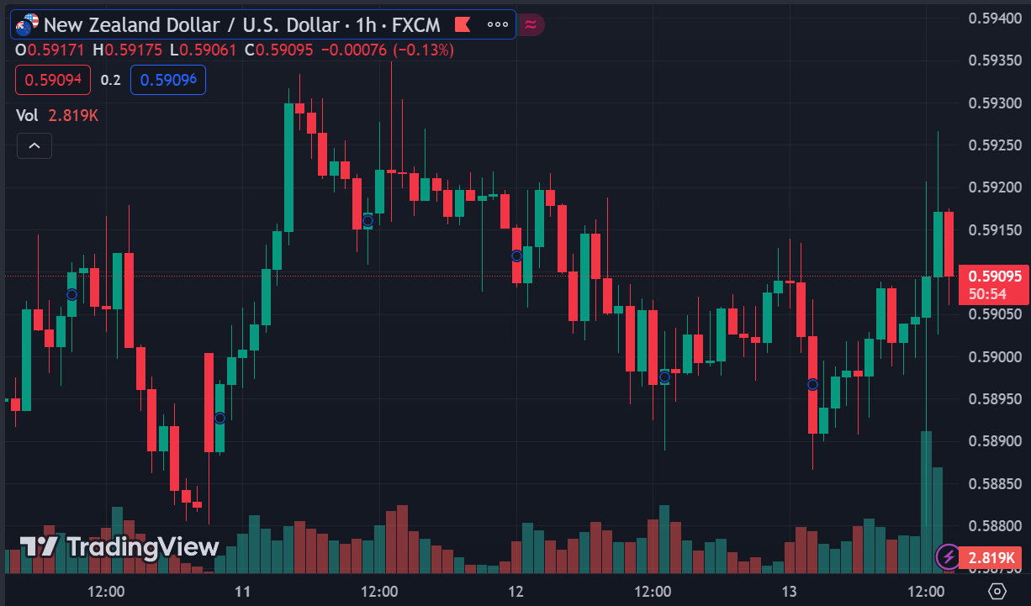Click the 0.59400 level on the price scale
Image resolution: width=1031 pixels, height=606 pixels.
[x=993, y=18]
